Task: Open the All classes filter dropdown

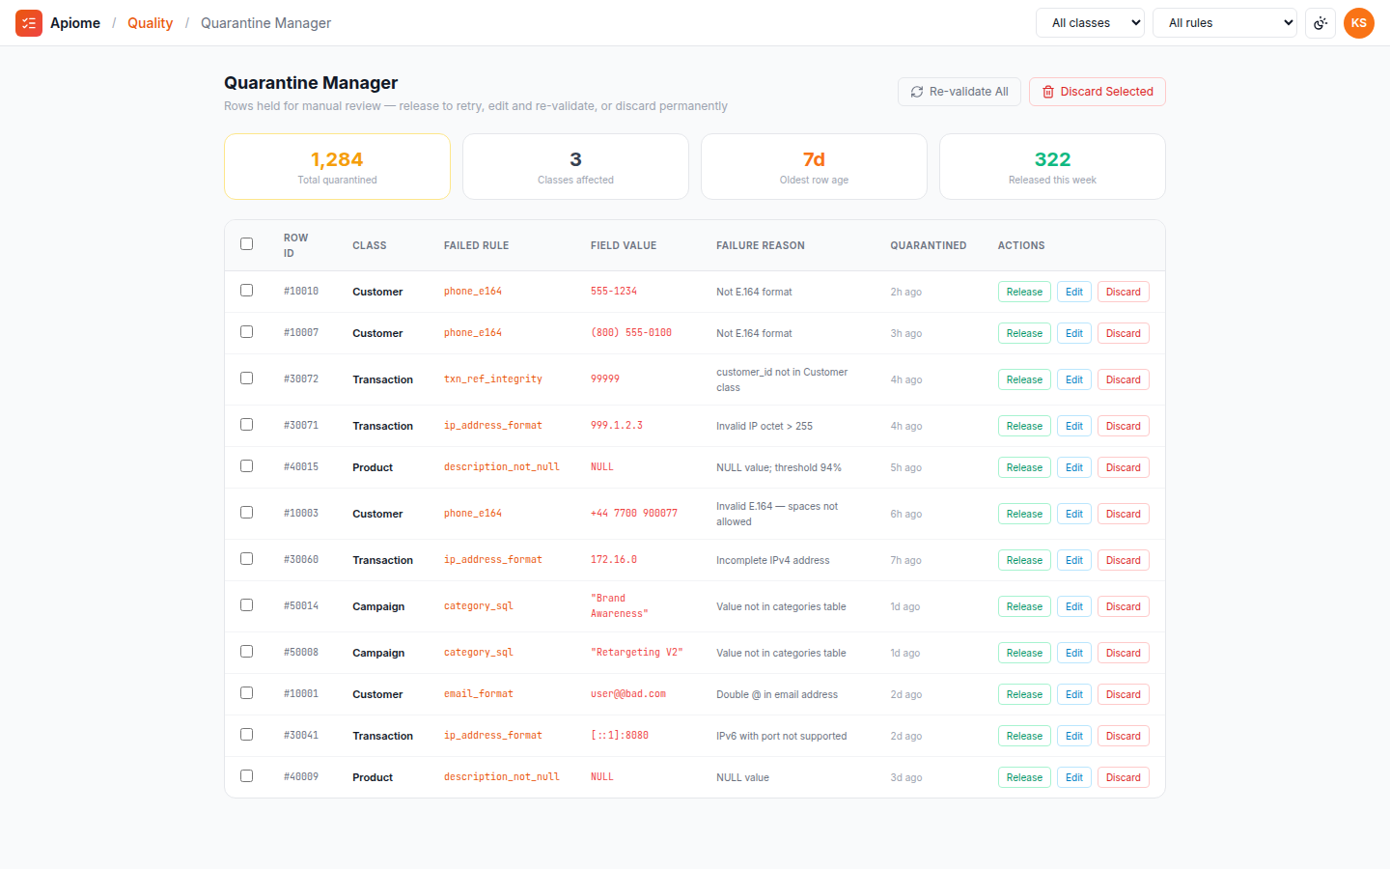Action: pyautogui.click(x=1090, y=23)
